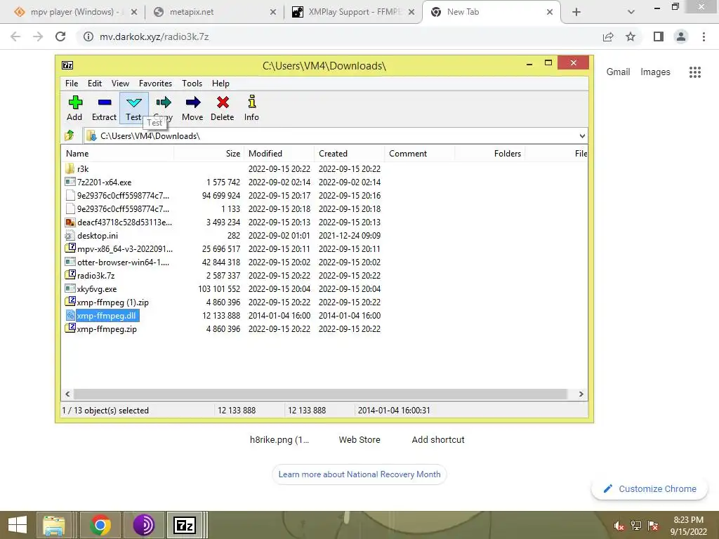Click the Move toolbar icon
Screen dimensions: 719x539
click(193, 102)
